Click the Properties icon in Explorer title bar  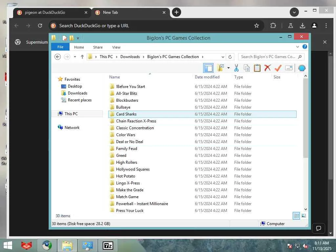64,38
